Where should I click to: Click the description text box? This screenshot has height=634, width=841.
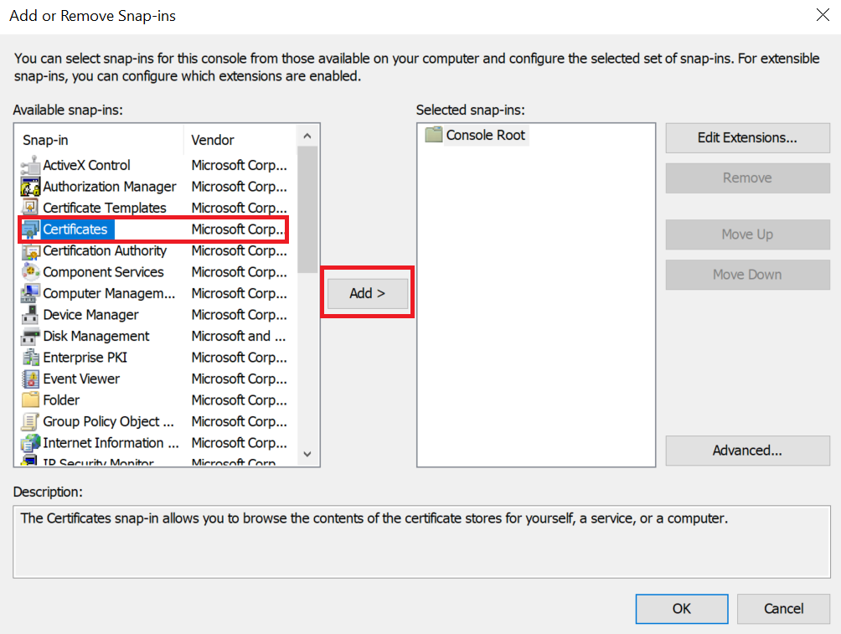pyautogui.click(x=421, y=542)
